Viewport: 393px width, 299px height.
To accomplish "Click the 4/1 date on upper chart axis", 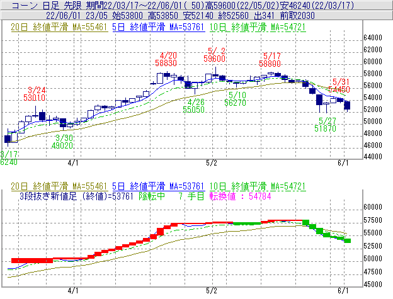I will [x=73, y=163].
